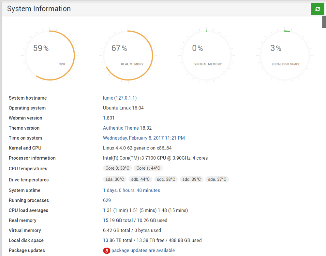This screenshot has height=256, width=326.
Task: Click 6.42 GB total / 0 bytes used
Action: [x=132, y=230]
